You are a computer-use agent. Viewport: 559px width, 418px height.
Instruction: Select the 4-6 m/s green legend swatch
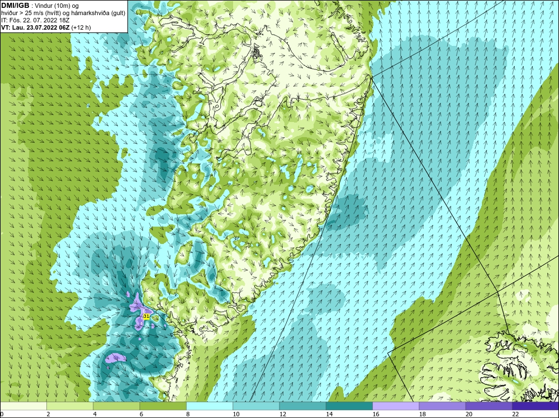(x=116, y=406)
